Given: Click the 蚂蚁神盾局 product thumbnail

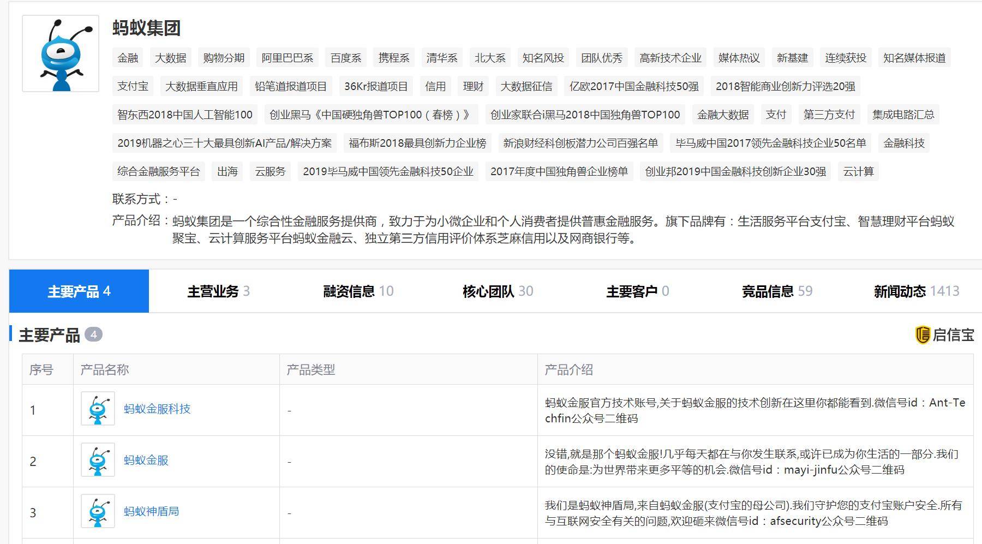Looking at the screenshot, I should click(x=98, y=511).
